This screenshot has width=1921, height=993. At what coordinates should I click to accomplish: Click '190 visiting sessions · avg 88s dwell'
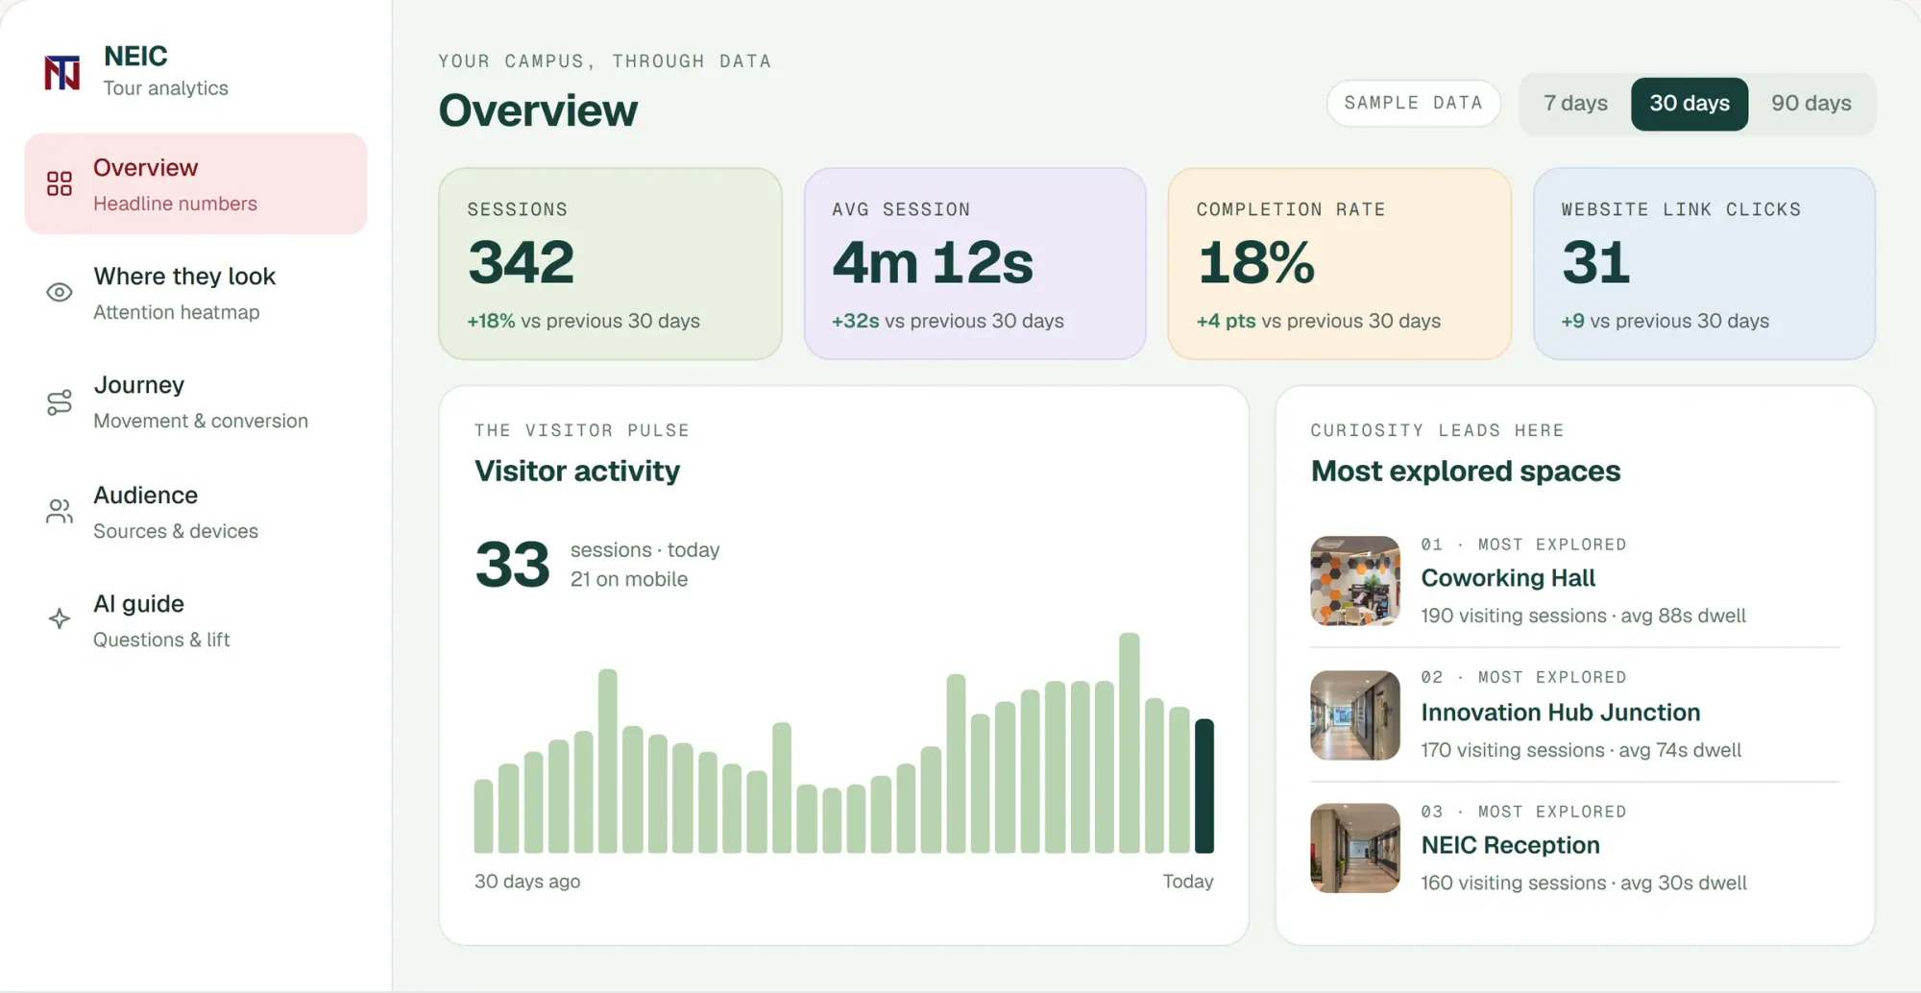tap(1583, 616)
